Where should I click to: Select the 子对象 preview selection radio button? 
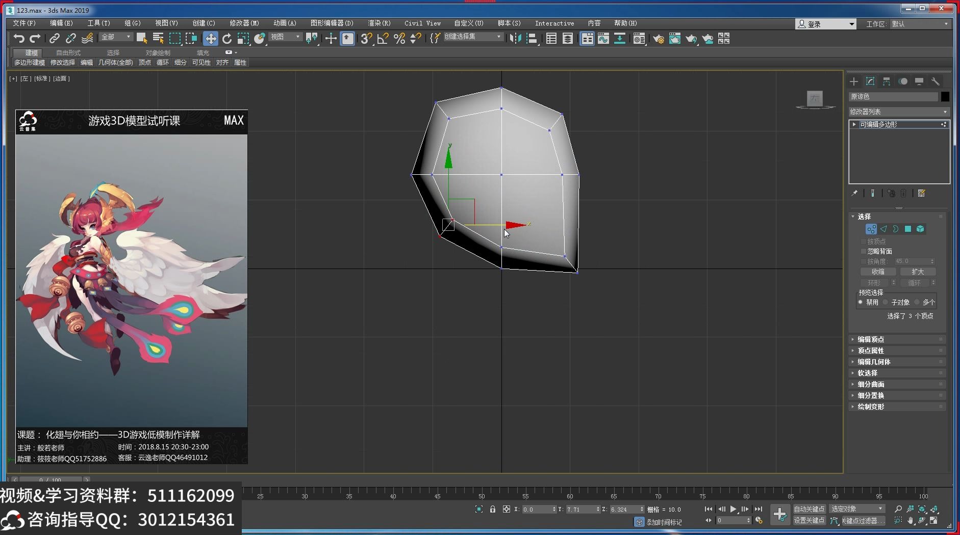tap(885, 302)
